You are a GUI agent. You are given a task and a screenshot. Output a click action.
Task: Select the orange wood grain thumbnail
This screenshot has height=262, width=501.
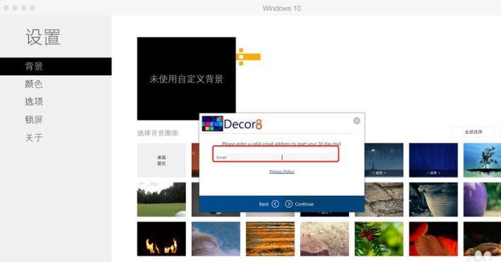270,239
